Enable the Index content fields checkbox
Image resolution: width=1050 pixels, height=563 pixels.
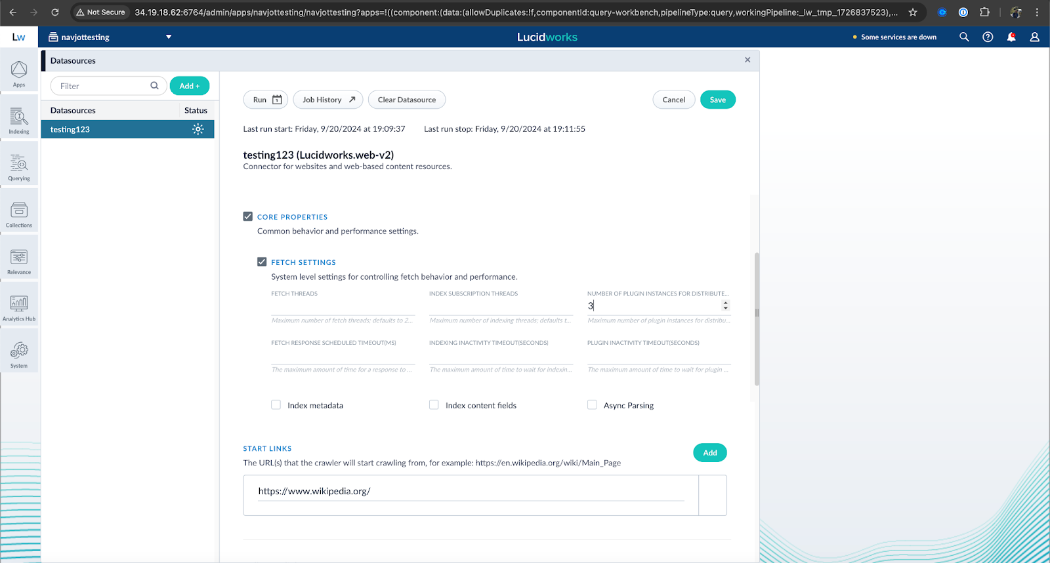pyautogui.click(x=434, y=405)
